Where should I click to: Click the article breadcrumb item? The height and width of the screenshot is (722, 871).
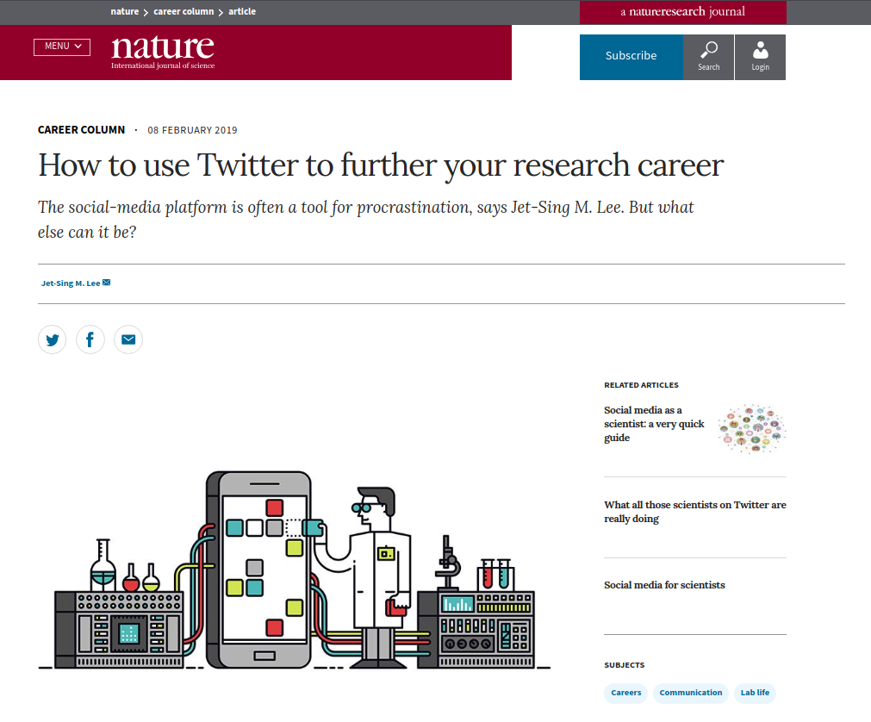click(x=242, y=11)
